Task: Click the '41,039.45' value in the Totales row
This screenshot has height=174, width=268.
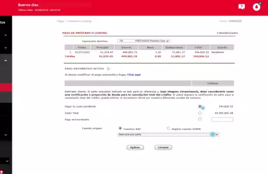Action: click(x=106, y=56)
